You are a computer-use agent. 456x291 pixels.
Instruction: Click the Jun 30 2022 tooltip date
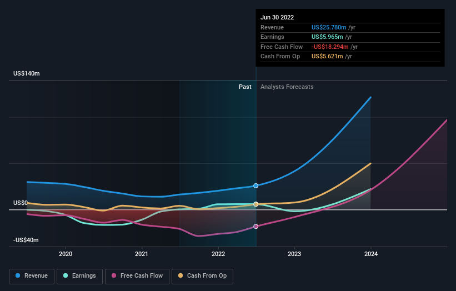coord(277,17)
